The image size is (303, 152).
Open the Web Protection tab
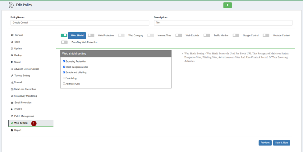[x=106, y=35]
